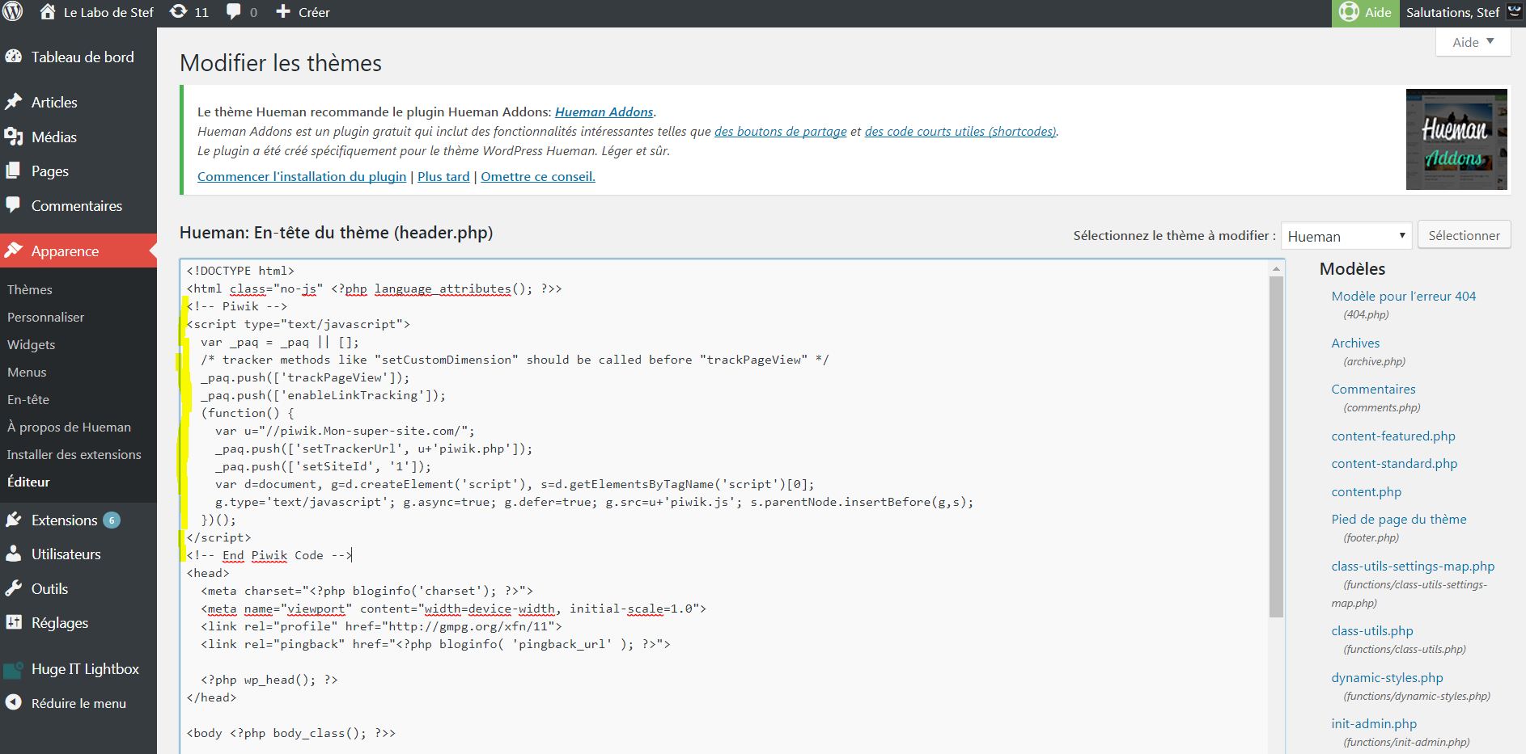Open the footer.php Pied de page template
The image size is (1526, 754).
pyautogui.click(x=1398, y=519)
